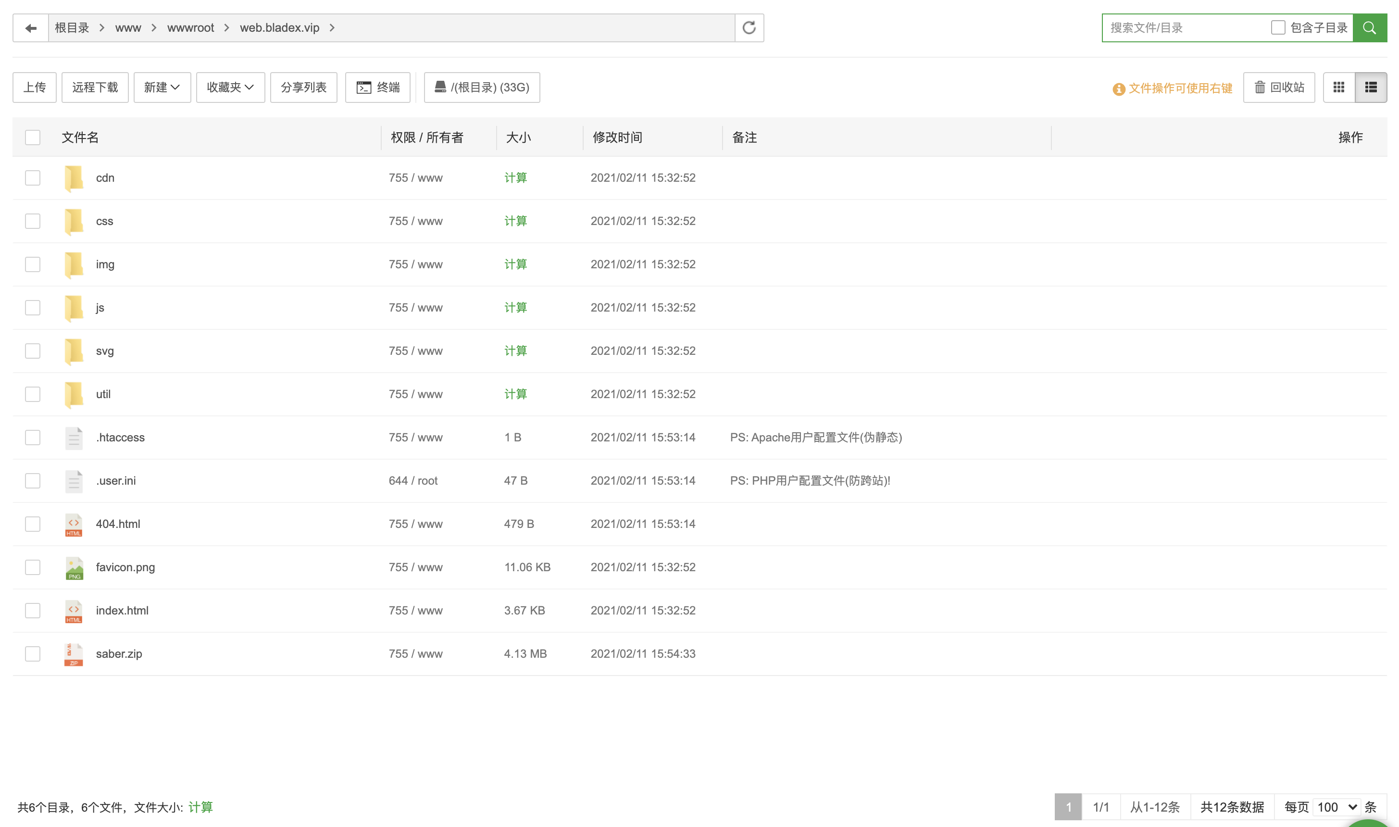Click page 1 pagination button

click(x=1068, y=807)
